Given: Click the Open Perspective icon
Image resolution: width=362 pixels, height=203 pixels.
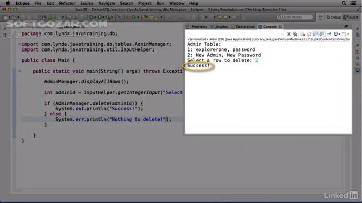Looking at the screenshot, I should [x=320, y=17].
